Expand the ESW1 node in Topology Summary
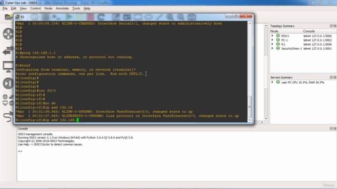The image size is (337, 189). coord(272,36)
